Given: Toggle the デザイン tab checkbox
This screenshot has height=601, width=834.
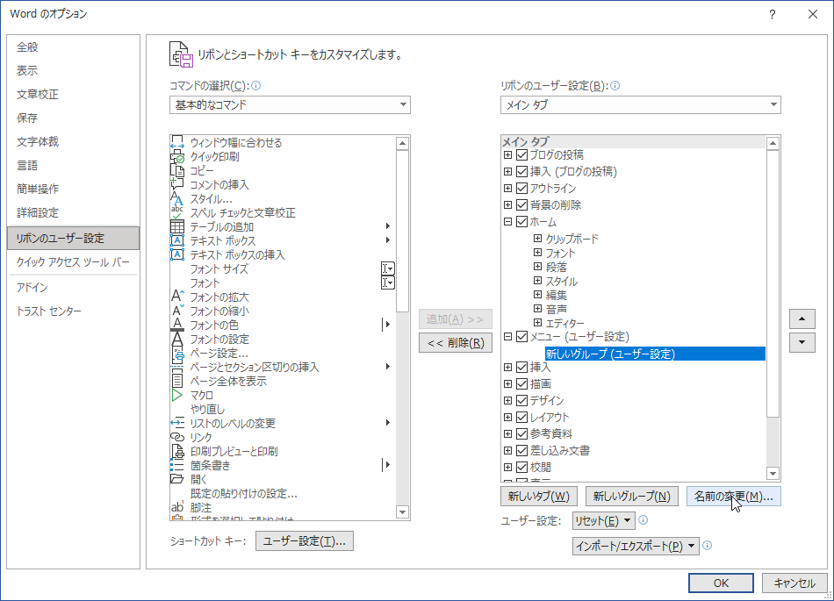Looking at the screenshot, I should point(521,400).
